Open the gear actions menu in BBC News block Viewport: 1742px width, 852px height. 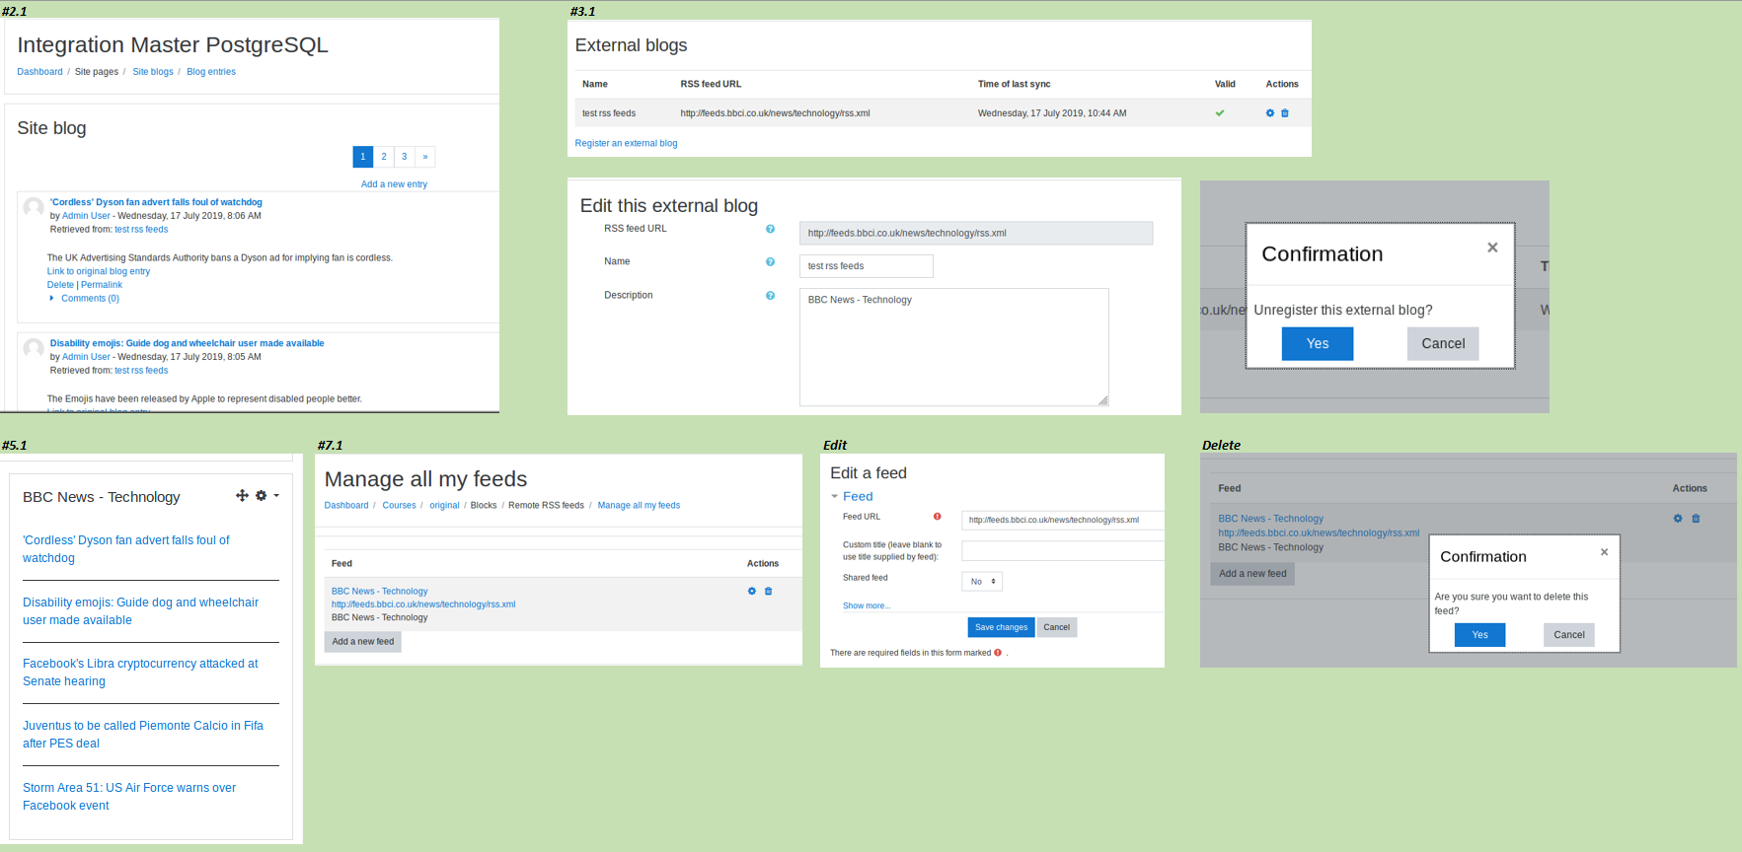tap(266, 496)
